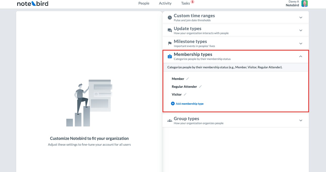The width and height of the screenshot is (326, 172).
Task: Click the plus icon for adding membership type
Action: [173, 103]
